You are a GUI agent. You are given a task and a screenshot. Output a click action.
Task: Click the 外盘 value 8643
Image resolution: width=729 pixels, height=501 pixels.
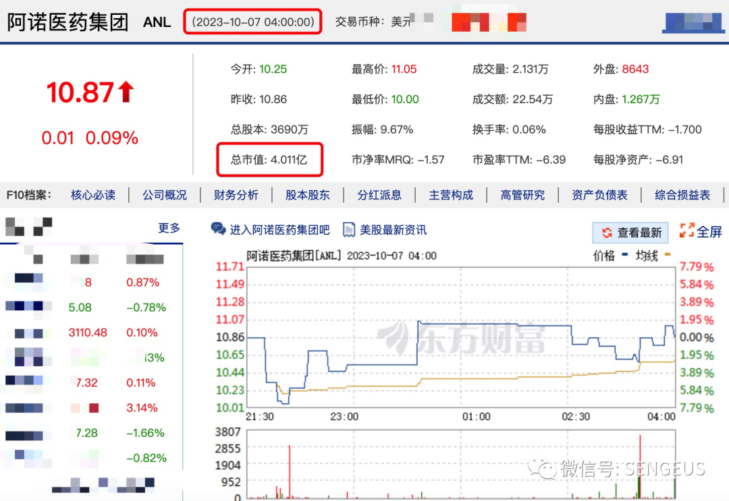coord(635,69)
